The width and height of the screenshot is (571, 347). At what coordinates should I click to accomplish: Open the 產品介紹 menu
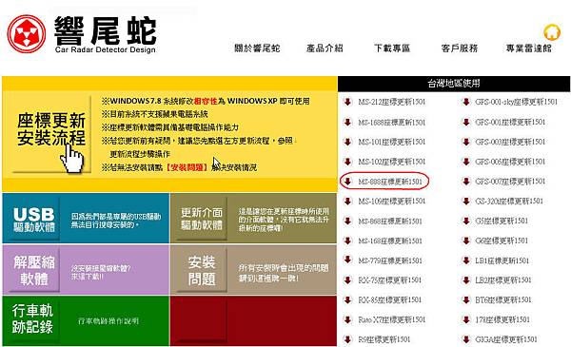(x=325, y=48)
